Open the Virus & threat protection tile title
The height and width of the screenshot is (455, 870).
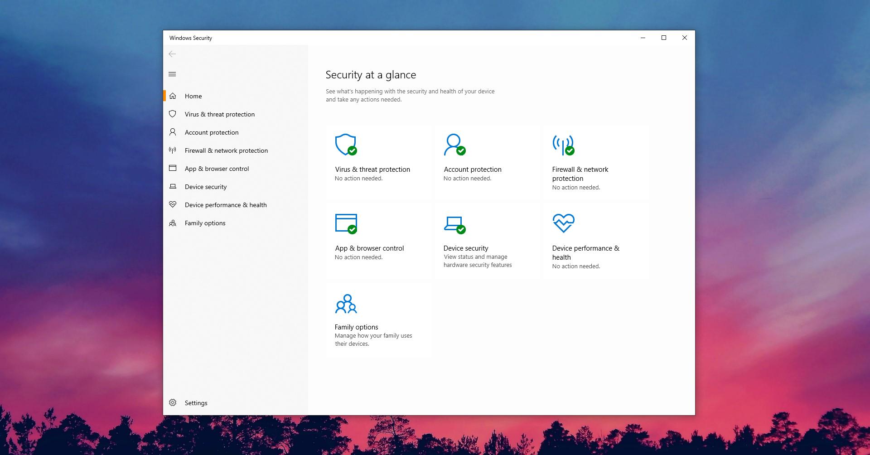[x=372, y=169]
